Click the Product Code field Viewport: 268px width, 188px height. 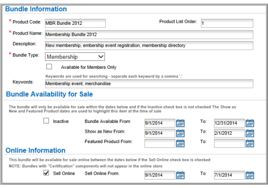[x=75, y=23]
